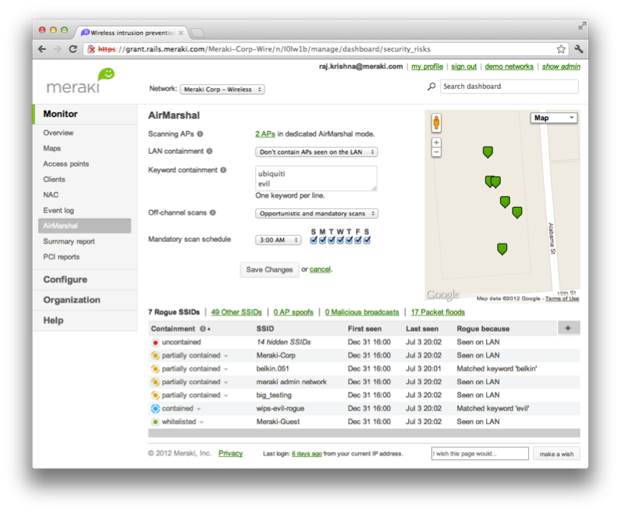Click the make a wish button
The image size is (621, 513).
click(x=556, y=454)
